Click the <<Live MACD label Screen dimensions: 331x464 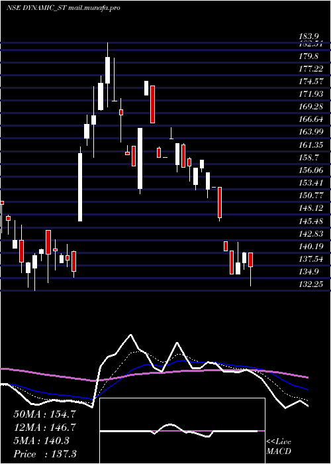tap(279, 447)
